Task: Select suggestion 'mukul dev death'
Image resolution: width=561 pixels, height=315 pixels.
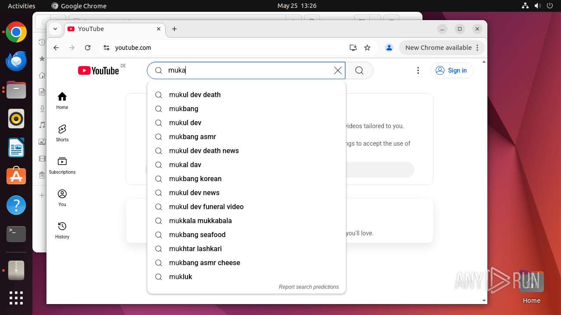Action: click(x=246, y=94)
